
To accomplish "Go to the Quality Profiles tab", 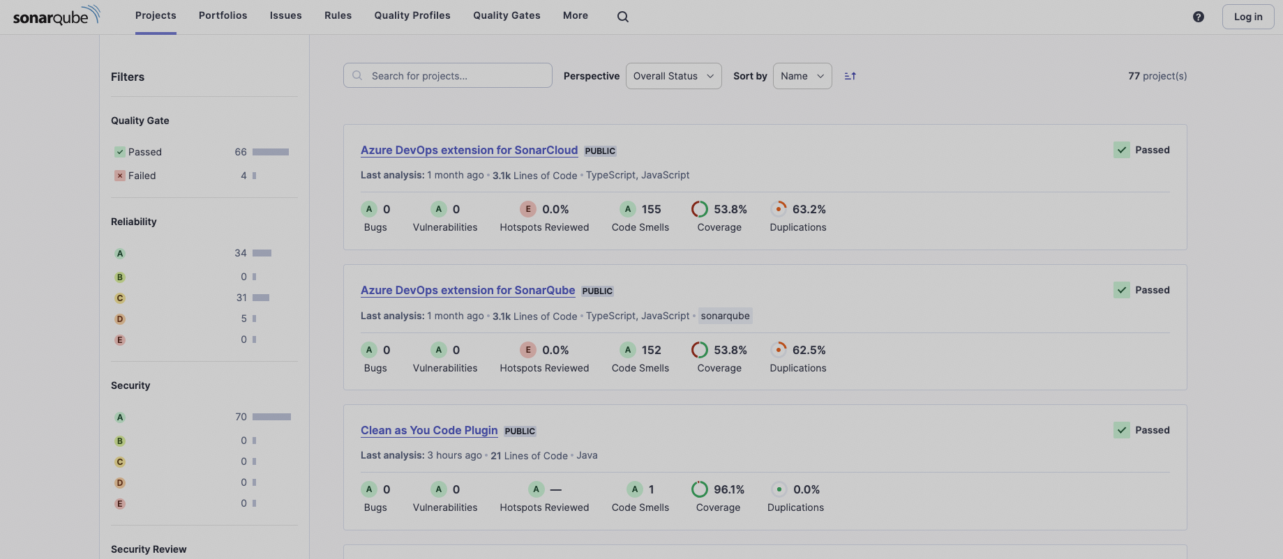I will pyautogui.click(x=412, y=15).
